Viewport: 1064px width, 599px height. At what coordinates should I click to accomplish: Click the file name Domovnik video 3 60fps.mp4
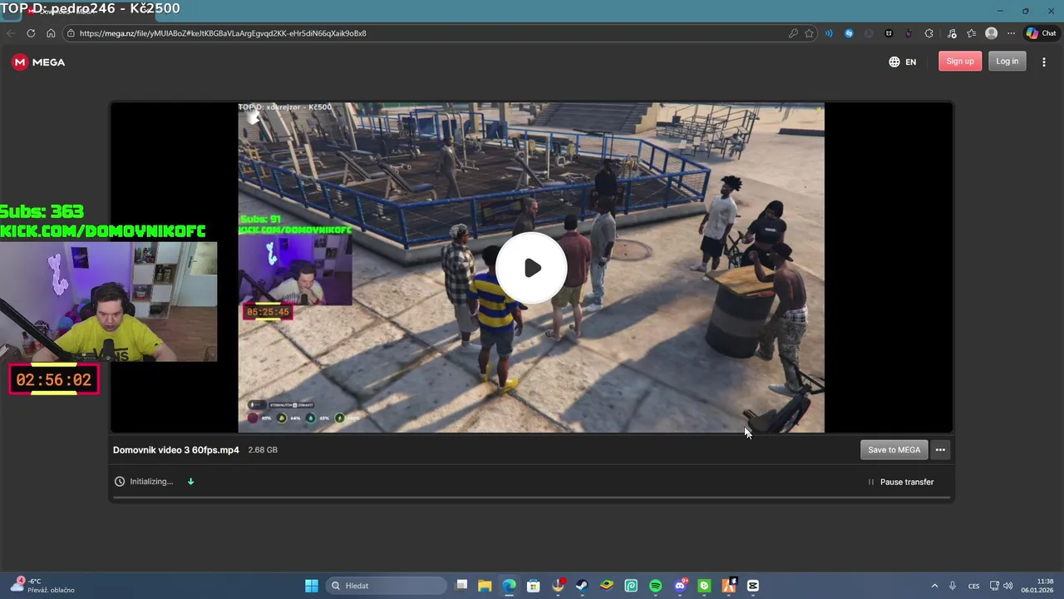point(176,450)
